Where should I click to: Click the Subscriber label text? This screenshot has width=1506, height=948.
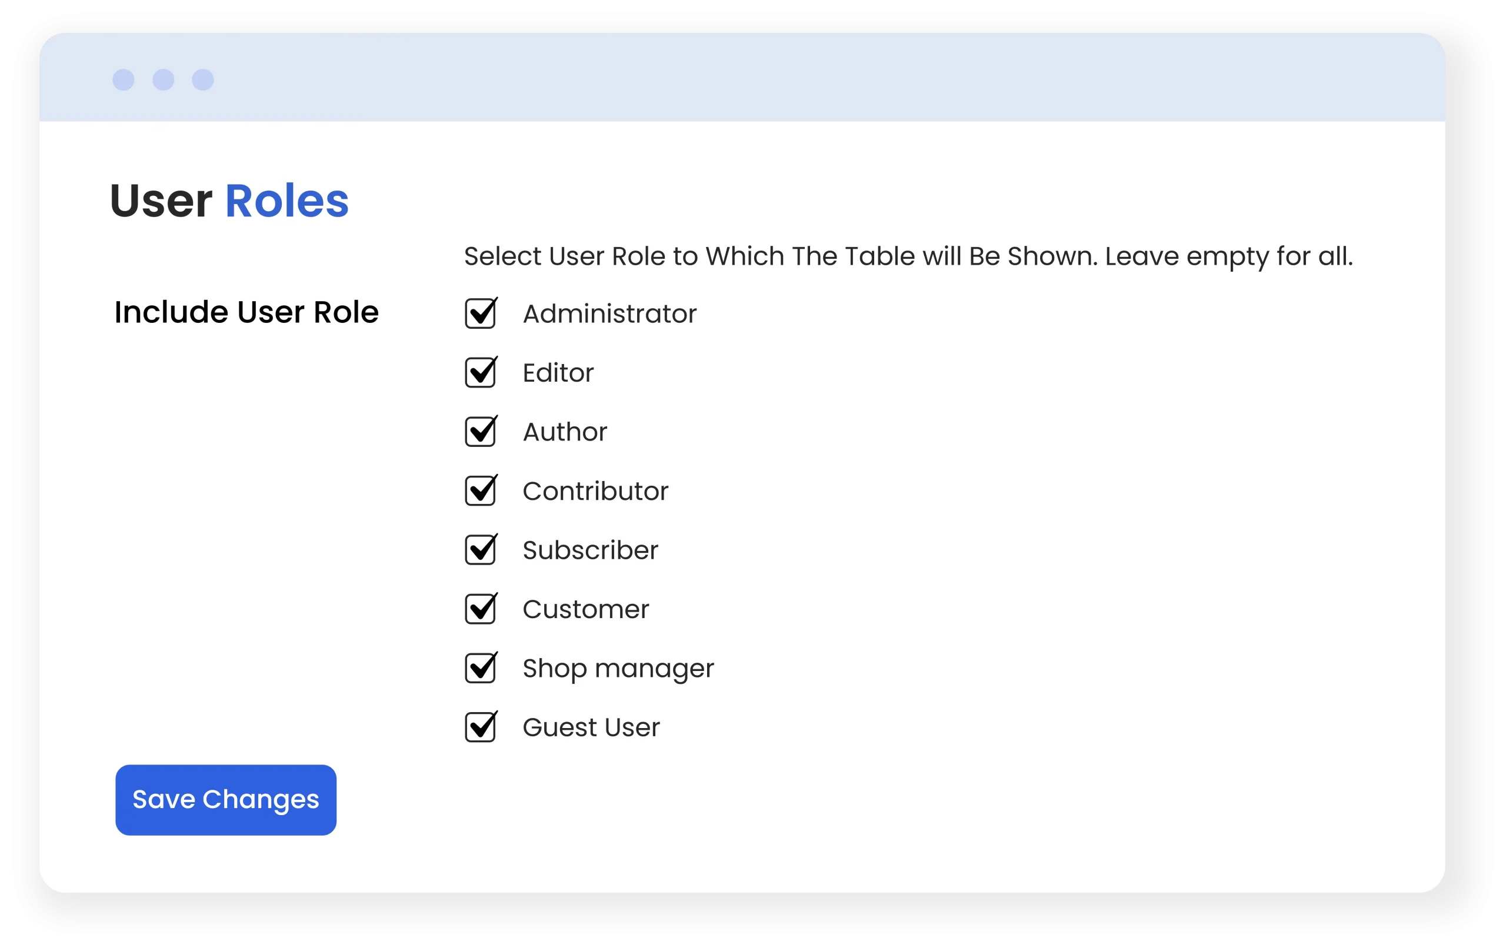click(591, 550)
